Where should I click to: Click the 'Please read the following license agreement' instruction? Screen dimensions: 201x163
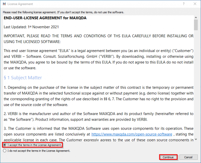pos(63,12)
